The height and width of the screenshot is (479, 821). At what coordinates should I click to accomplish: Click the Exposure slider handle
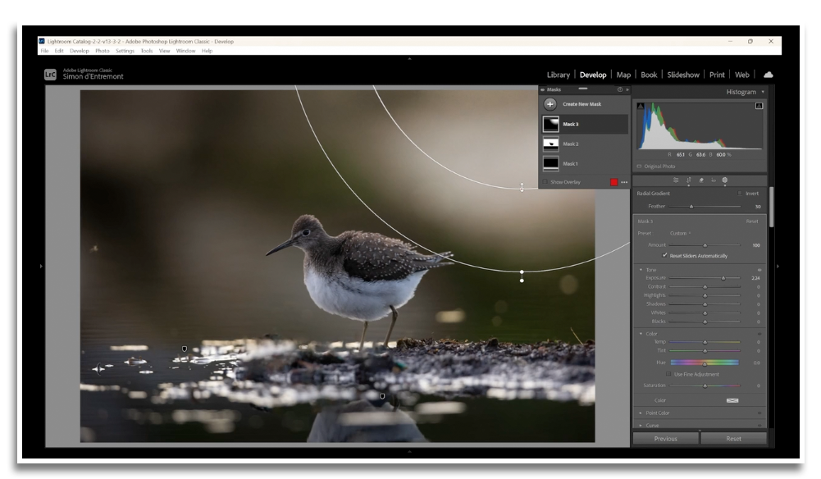pyautogui.click(x=723, y=278)
